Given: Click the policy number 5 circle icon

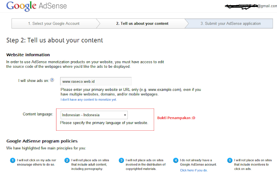Looking at the screenshot, I should (230, 160).
